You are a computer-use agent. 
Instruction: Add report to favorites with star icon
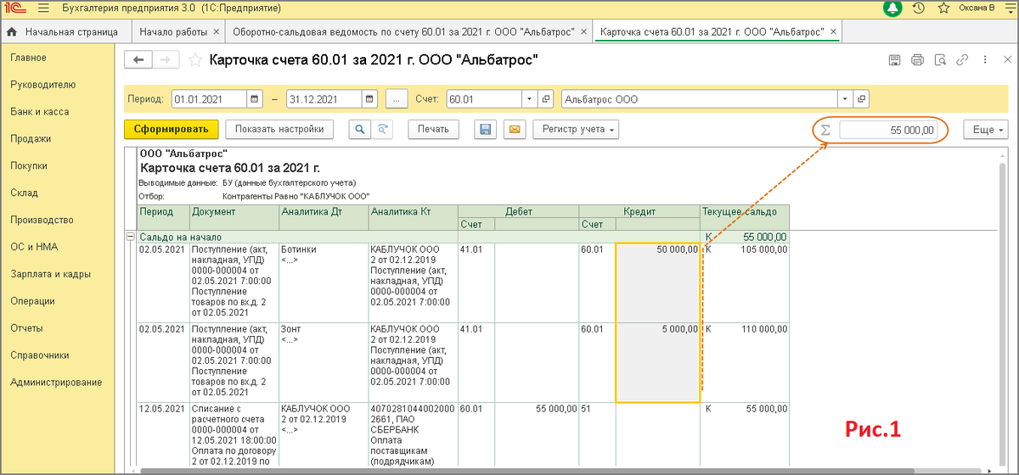pyautogui.click(x=195, y=60)
